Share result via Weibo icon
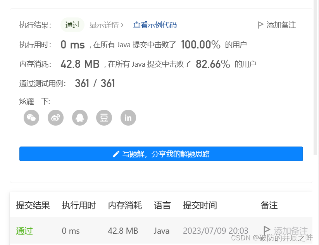 point(55,117)
